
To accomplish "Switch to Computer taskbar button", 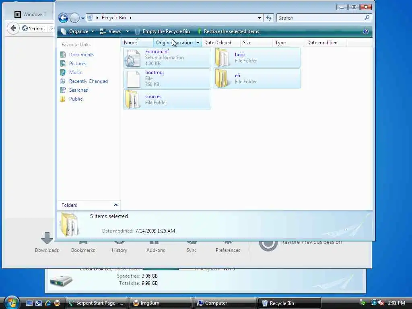I will pos(225,303).
